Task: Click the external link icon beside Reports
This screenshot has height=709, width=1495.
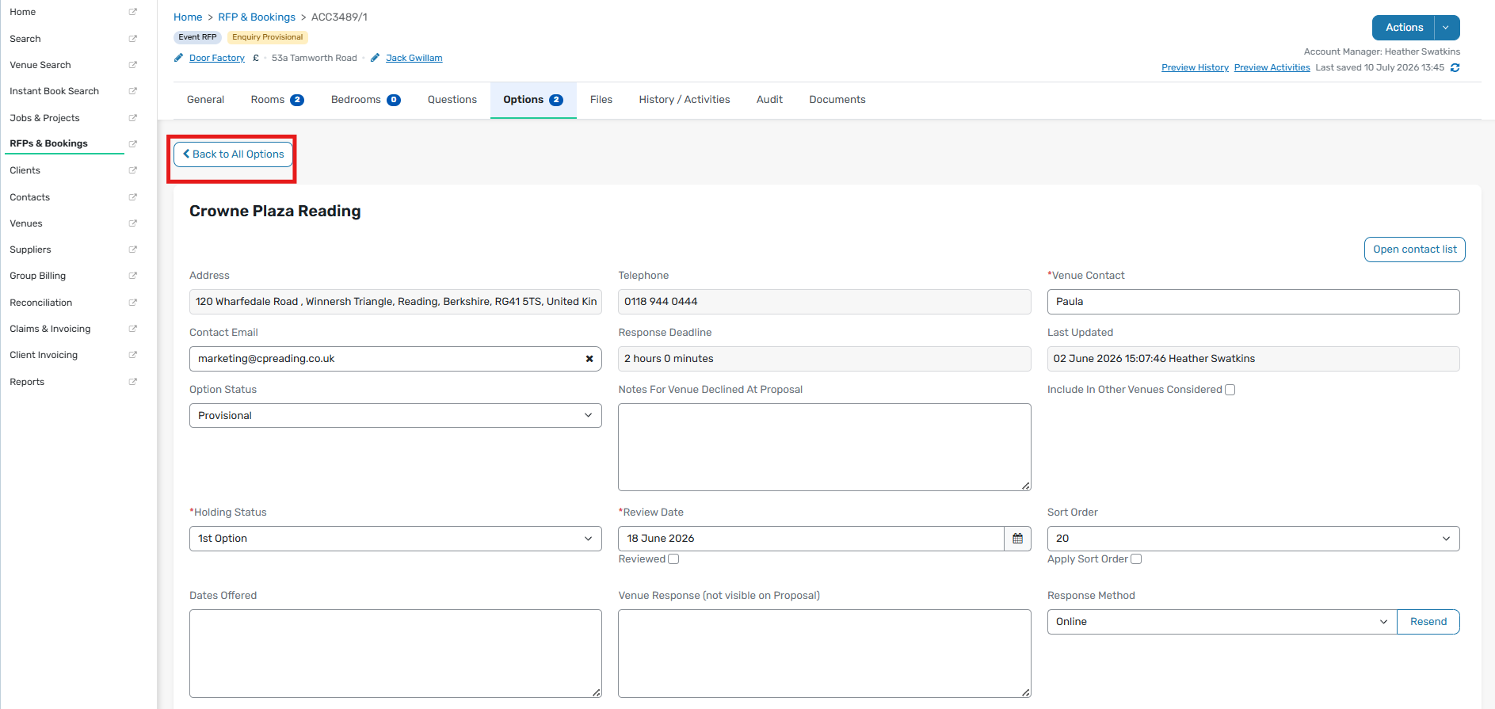Action: coord(133,382)
